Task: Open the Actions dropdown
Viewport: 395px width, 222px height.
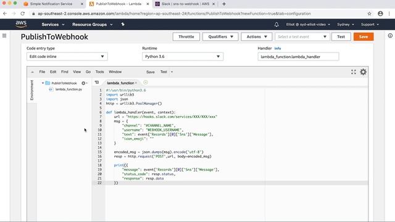Action: point(257,37)
